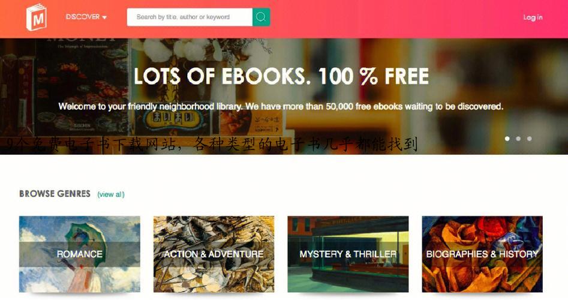Open the view all genres link
568x300 pixels.
(x=111, y=194)
